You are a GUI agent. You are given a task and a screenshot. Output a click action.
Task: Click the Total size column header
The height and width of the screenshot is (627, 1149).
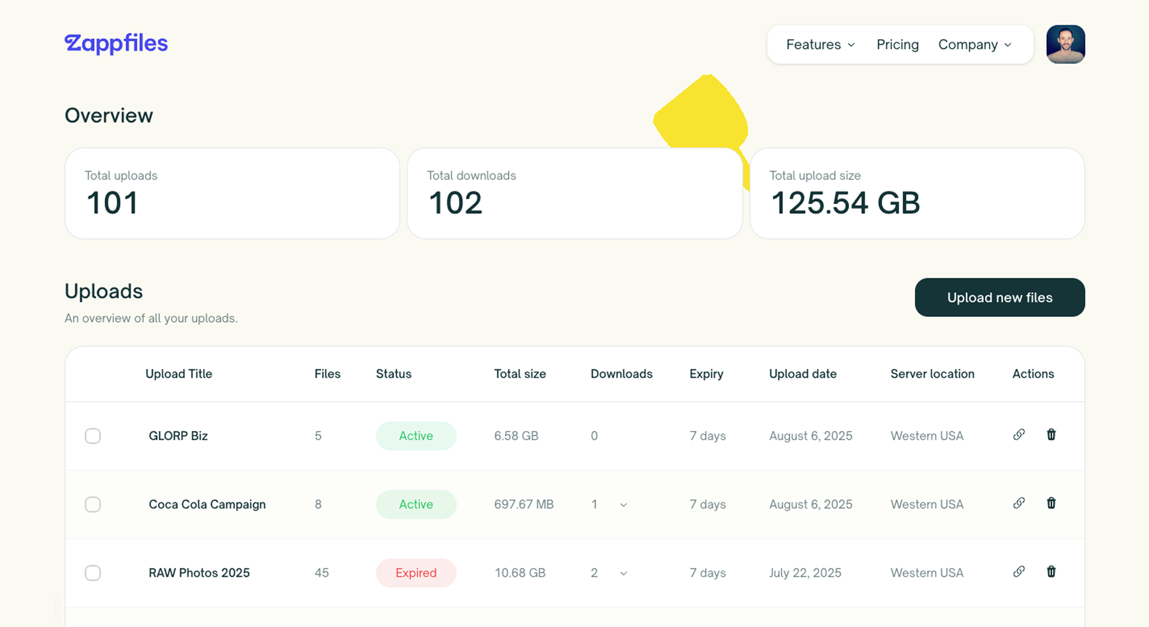coord(520,374)
